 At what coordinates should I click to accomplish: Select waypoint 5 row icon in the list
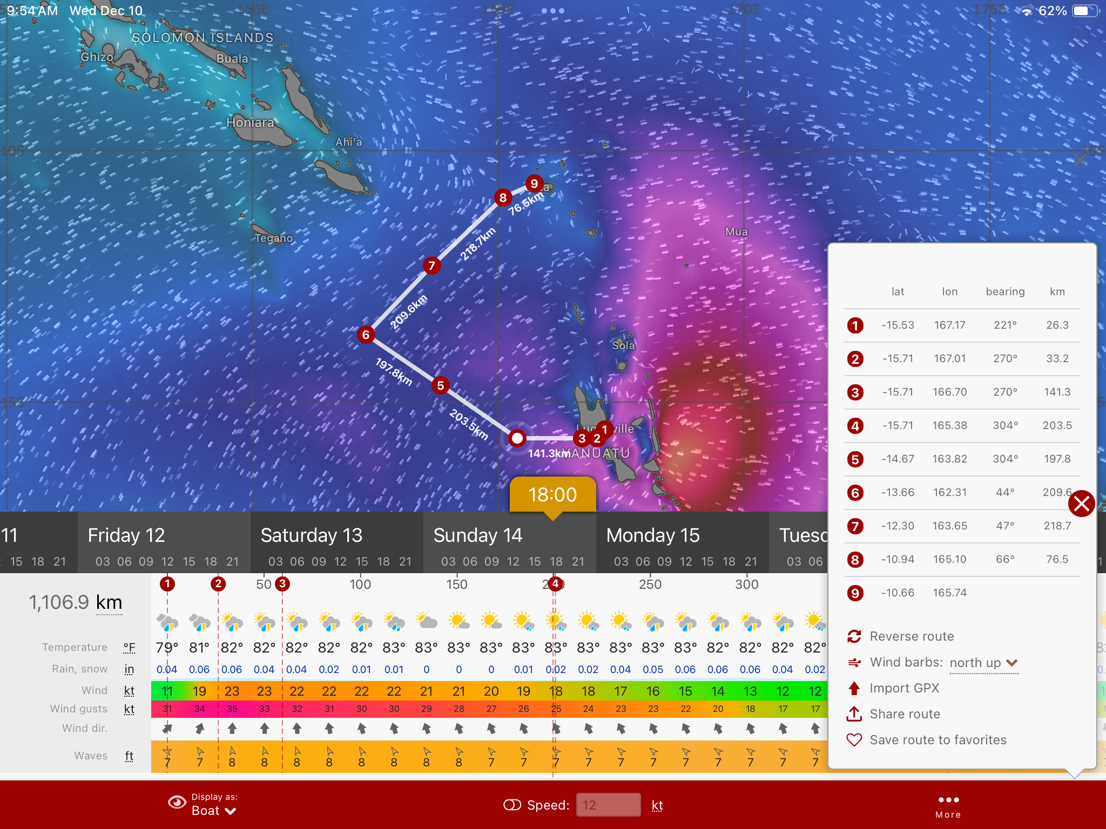pyautogui.click(x=855, y=459)
